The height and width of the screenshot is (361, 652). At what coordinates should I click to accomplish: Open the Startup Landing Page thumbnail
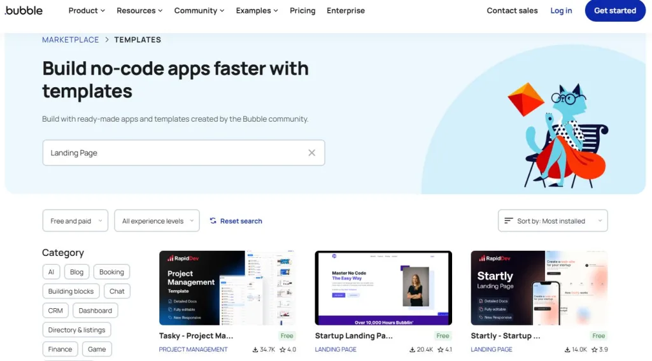click(383, 288)
